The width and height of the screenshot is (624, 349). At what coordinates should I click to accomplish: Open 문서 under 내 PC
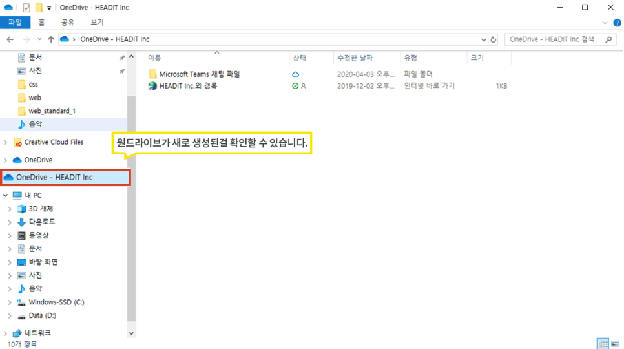(x=35, y=249)
